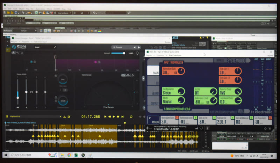Click the edit note icon in the yellow transport bar
280x163 pixels.
[69, 116]
